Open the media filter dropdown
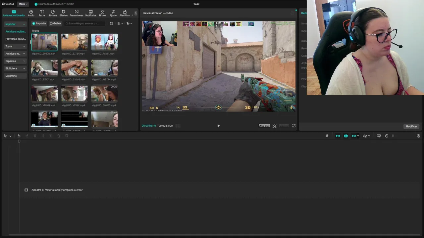 pos(129,23)
